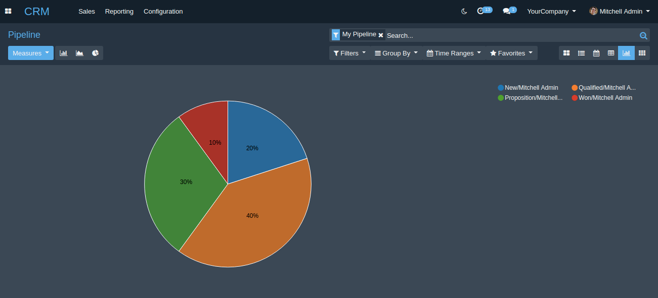The image size is (658, 298).
Task: Open the activity view grid icon
Action: click(642, 53)
